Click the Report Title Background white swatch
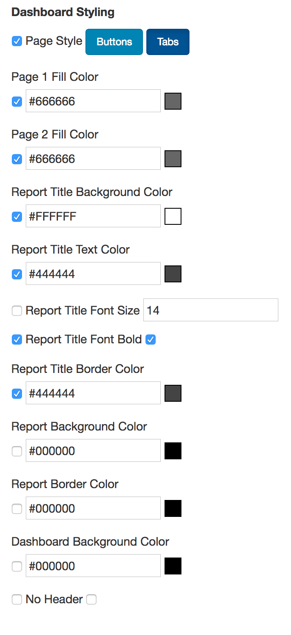291x635 pixels. (x=173, y=216)
